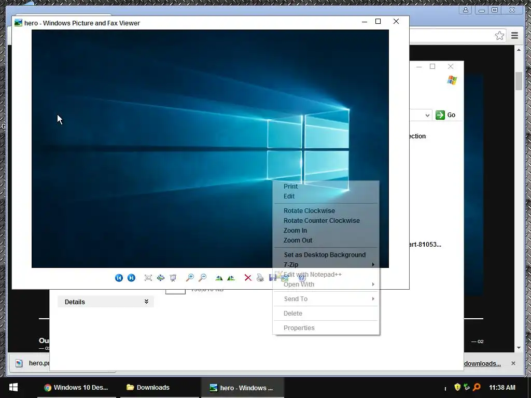This screenshot has width=531, height=398.
Task: Click the zoom out magnifier toolbar icon
Action: [x=203, y=278]
